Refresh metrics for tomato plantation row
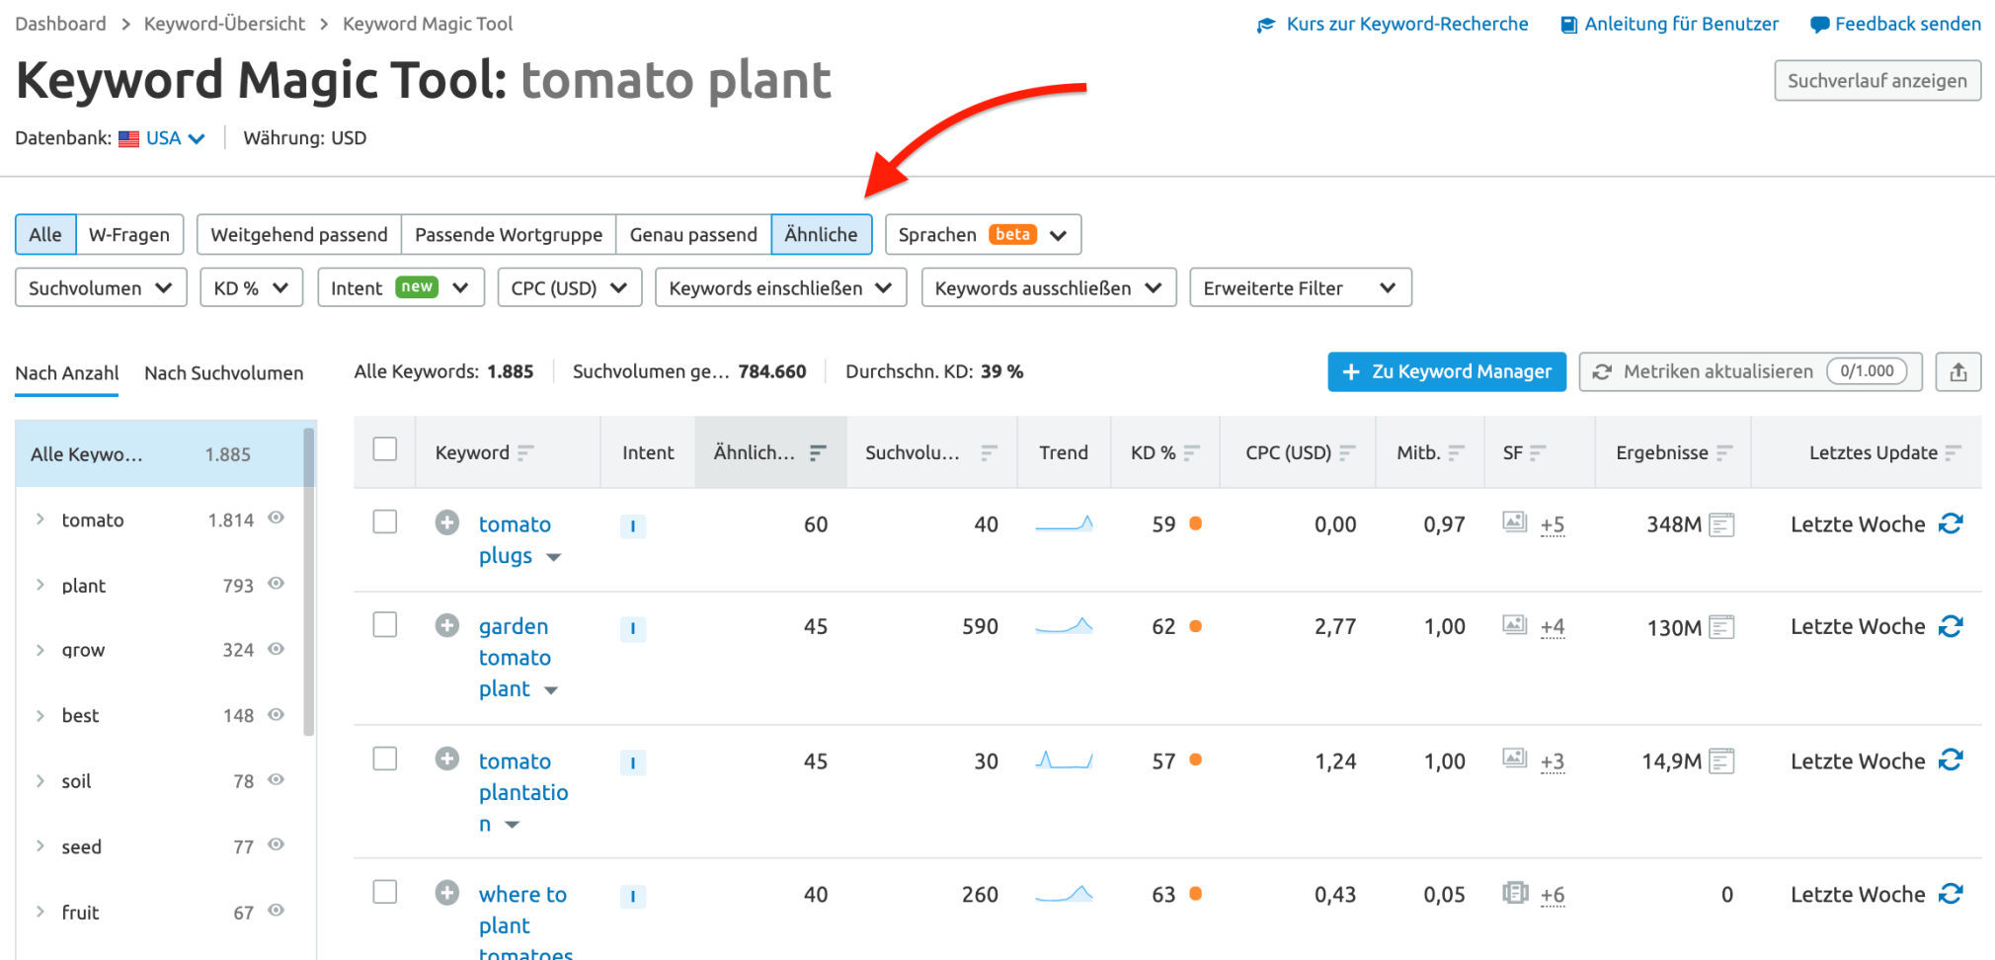Viewport: 1995px width, 960px height. pos(1951,760)
